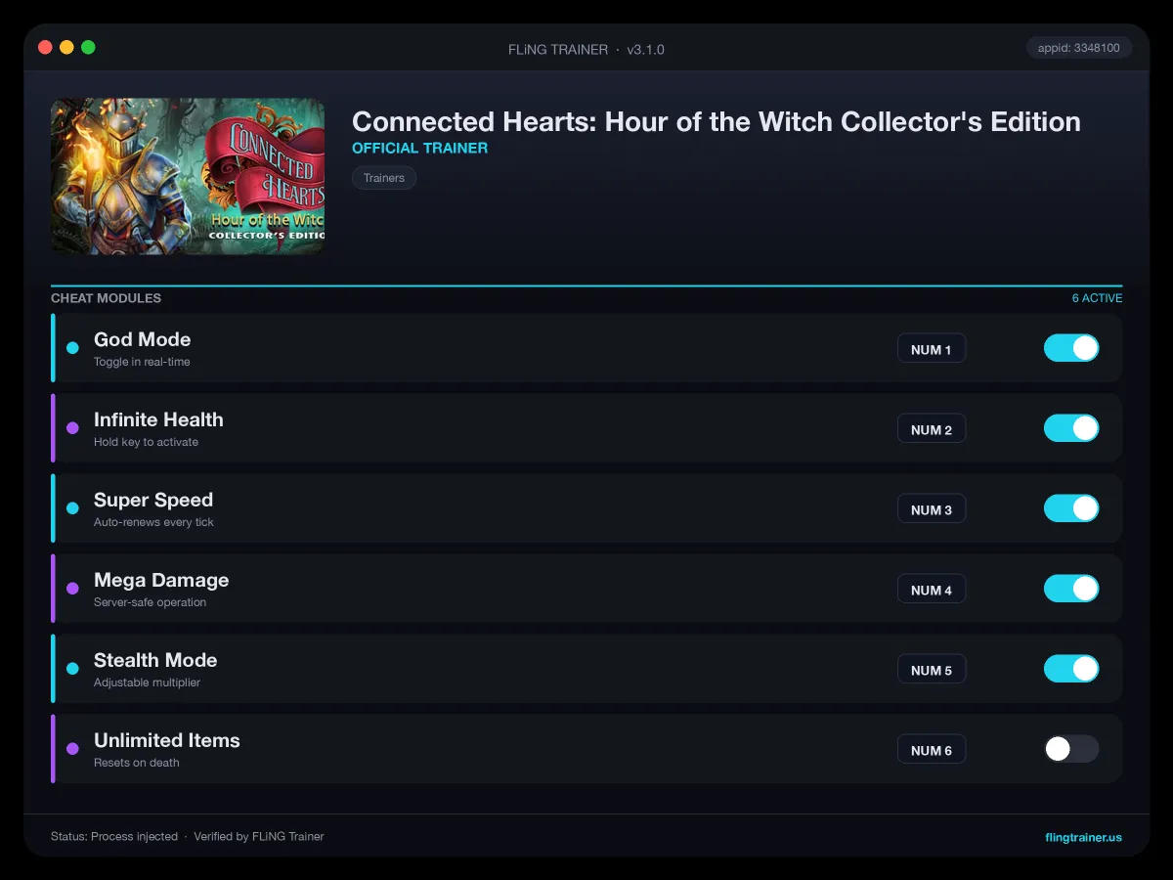This screenshot has width=1173, height=880.
Task: Click the God Mode status dot
Action: [72, 348]
